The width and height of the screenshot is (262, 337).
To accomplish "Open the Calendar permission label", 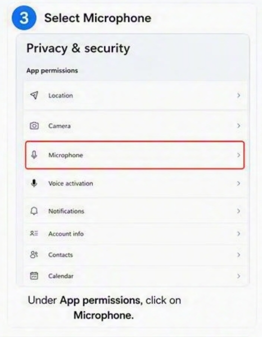I will (x=60, y=276).
